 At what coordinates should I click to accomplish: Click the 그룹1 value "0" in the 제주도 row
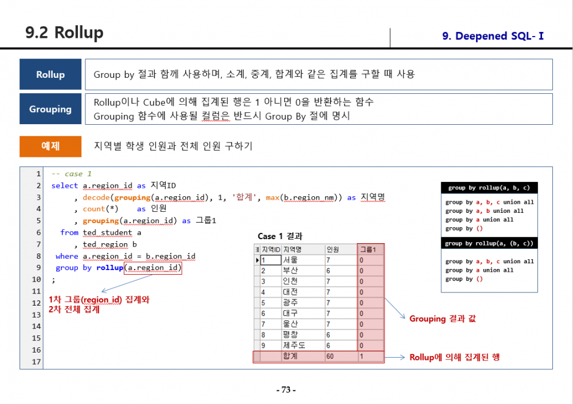tap(362, 346)
